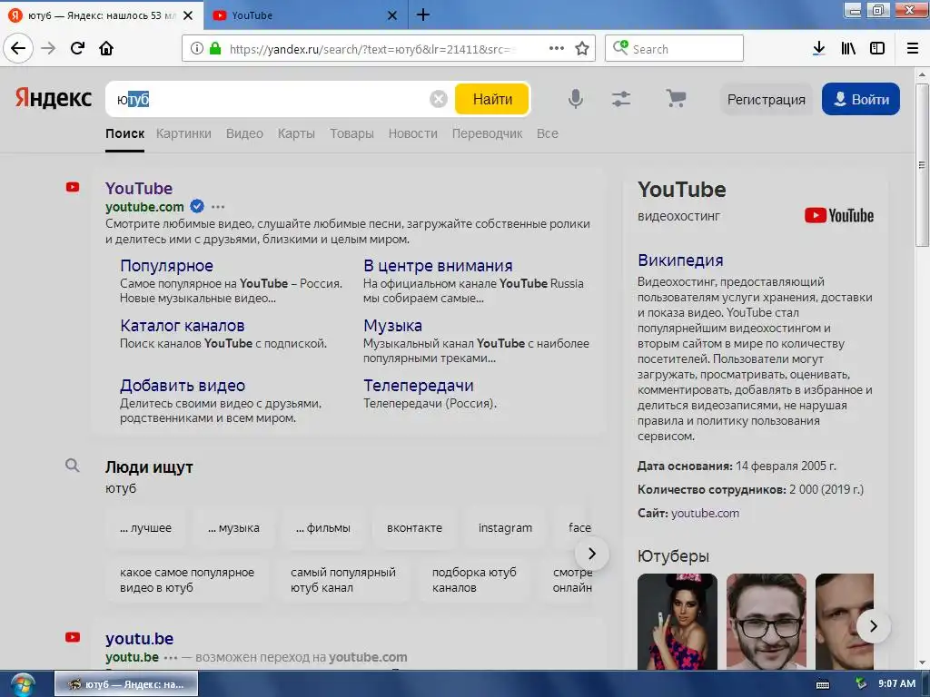Open the youtu.be result title

click(139, 638)
